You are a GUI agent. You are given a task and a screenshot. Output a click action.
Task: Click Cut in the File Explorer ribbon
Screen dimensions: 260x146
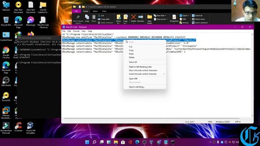click(x=101, y=15)
